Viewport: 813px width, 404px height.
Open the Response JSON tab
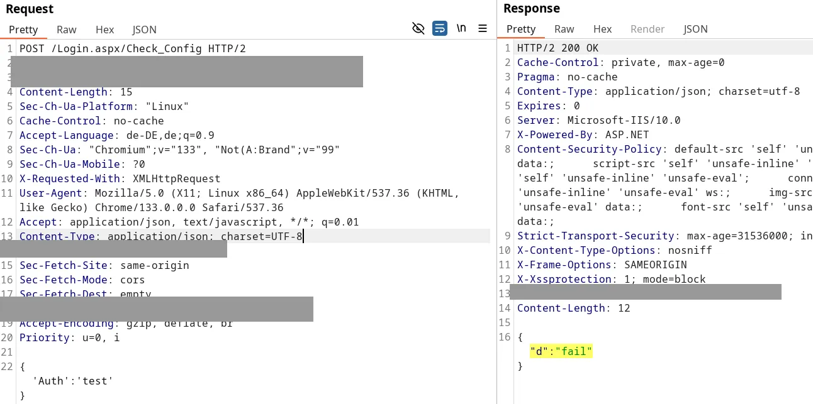click(x=695, y=29)
